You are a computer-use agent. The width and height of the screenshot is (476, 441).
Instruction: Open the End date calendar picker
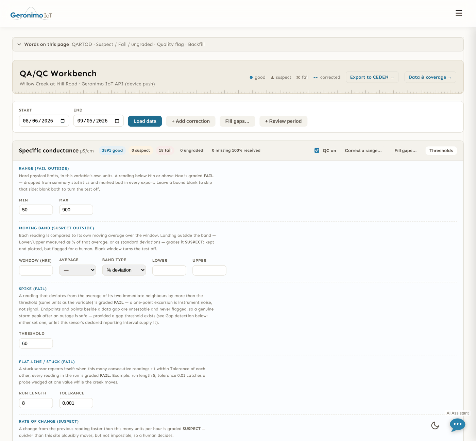tap(117, 121)
